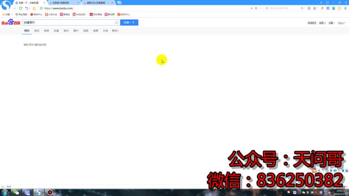
Task: Click the magnifier icon in the browser search box
Action: pos(302,9)
